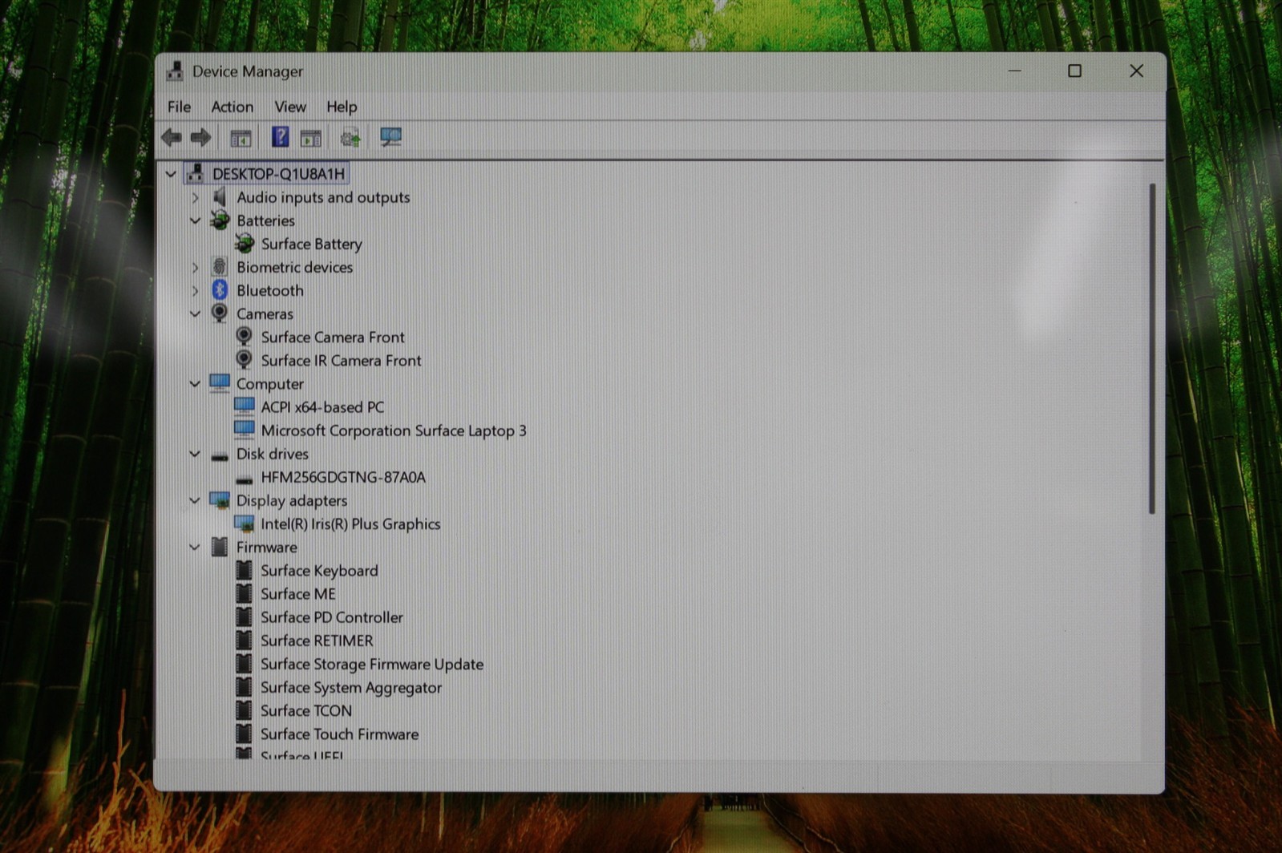
Task: Minimize the Device Manager window
Action: click(1014, 71)
